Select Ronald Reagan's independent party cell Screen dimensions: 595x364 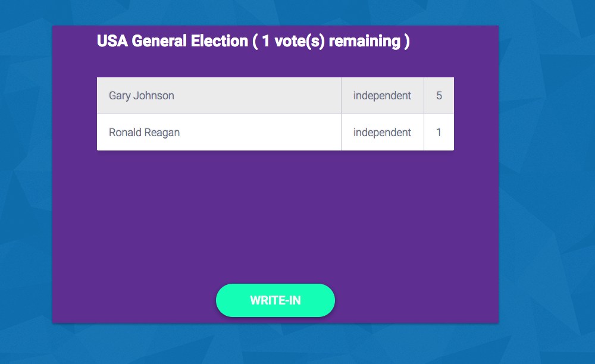tap(382, 132)
